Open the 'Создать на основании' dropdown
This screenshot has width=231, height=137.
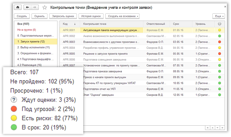(x=123, y=16)
